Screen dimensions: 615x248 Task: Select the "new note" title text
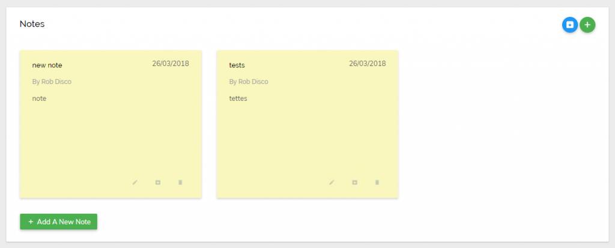click(47, 65)
